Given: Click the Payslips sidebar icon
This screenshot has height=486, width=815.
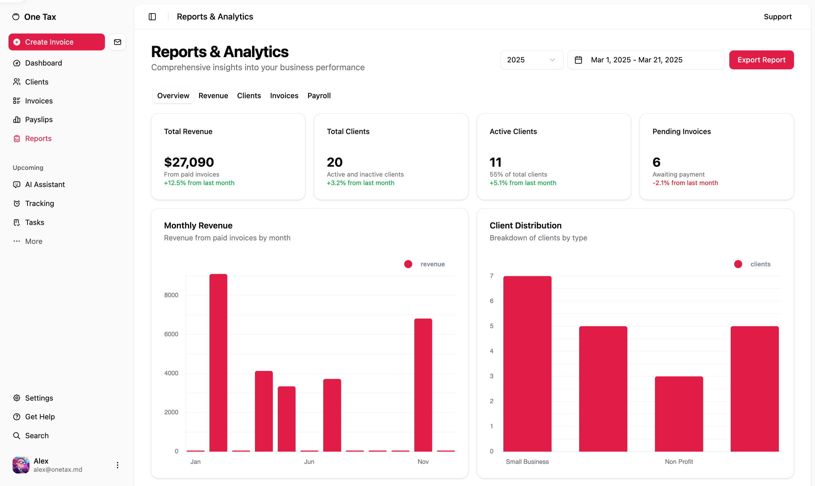Looking at the screenshot, I should pyautogui.click(x=17, y=119).
